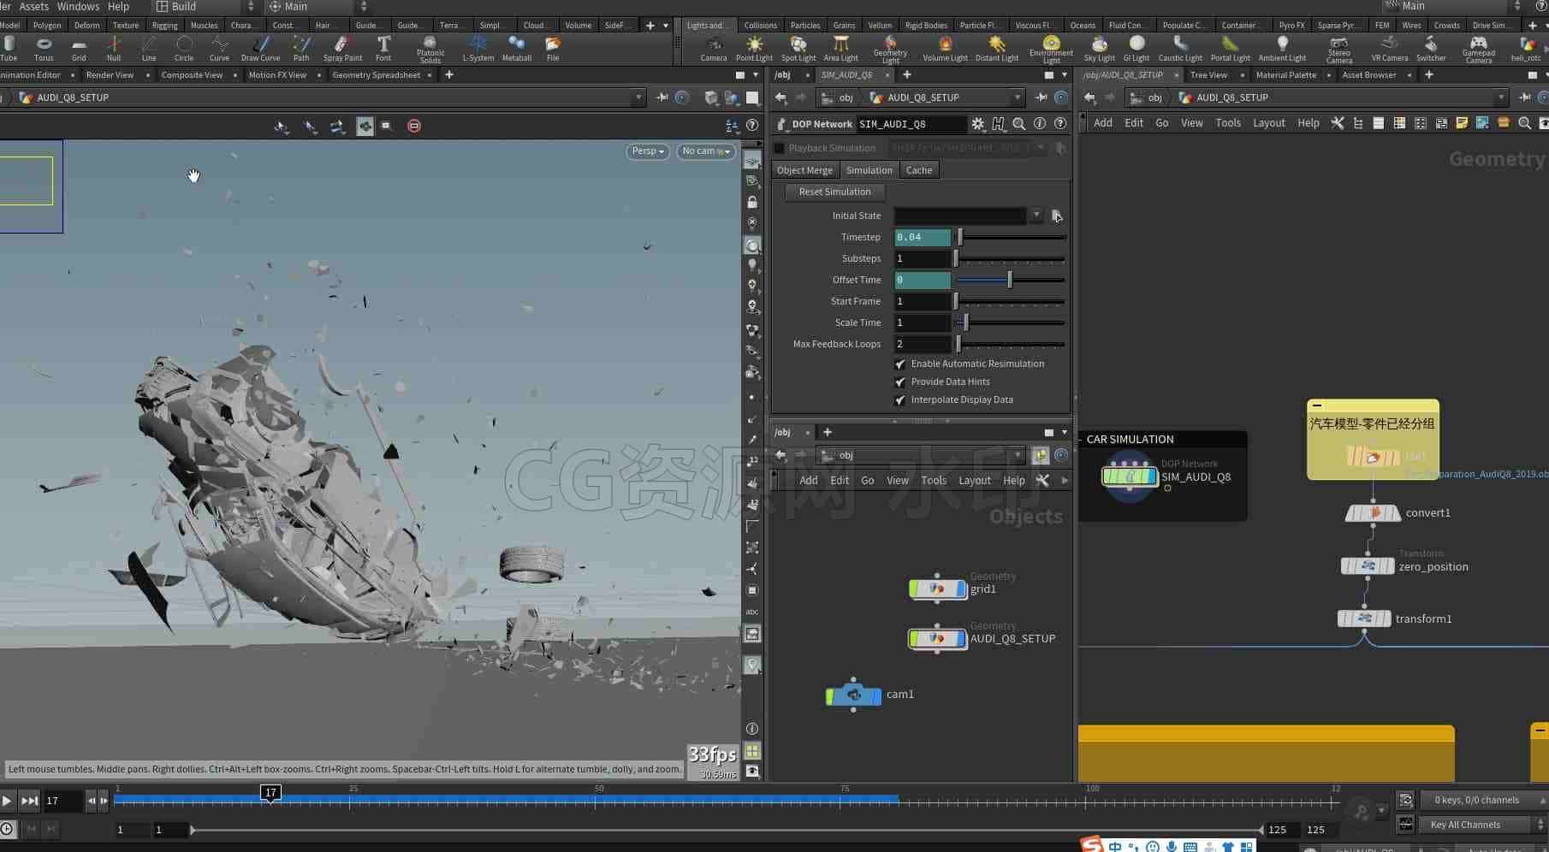Open the Persp viewport dropdown
The width and height of the screenshot is (1549, 852).
pyautogui.click(x=647, y=151)
